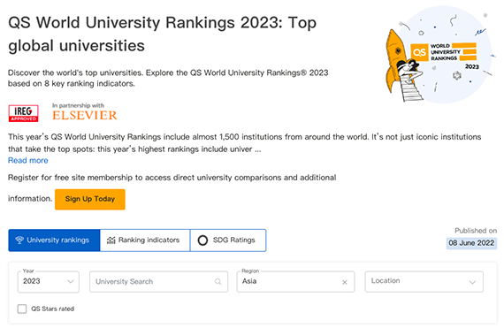504x328 pixels.
Task: Click the QS rocket rankings illustration
Action: [439, 55]
